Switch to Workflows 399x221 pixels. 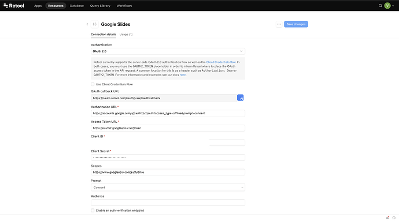[x=124, y=6]
